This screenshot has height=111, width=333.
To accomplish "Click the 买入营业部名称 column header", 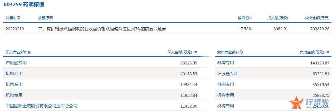I will [18, 52].
